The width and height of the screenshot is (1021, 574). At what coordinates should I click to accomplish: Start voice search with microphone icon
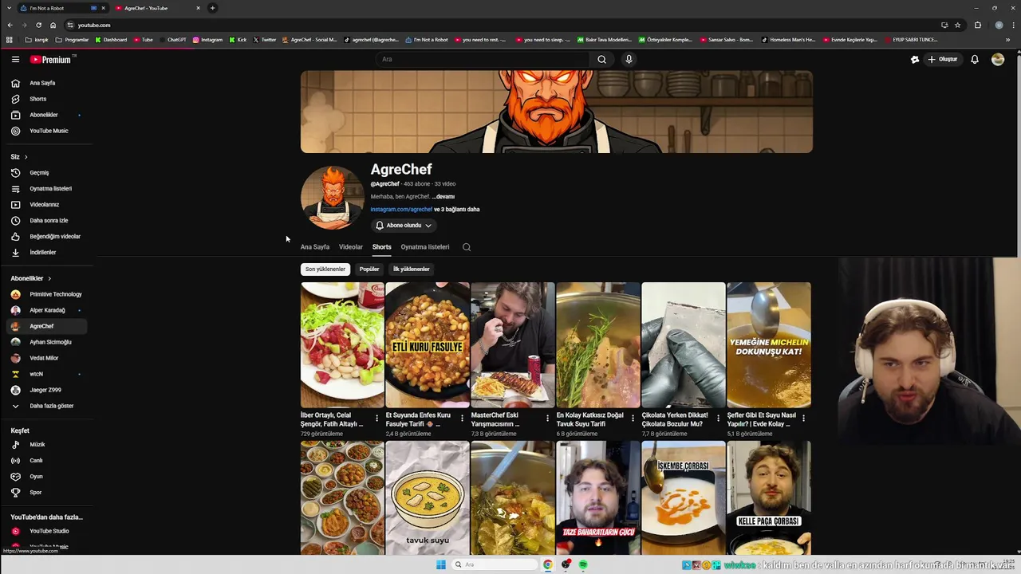click(629, 59)
